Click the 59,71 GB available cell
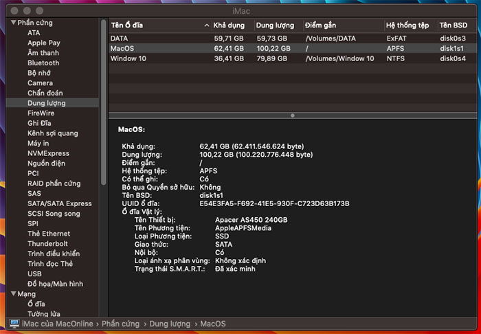 click(x=229, y=38)
